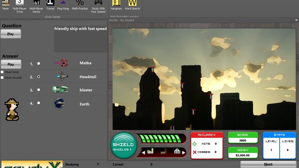The height and width of the screenshot is (168, 299).
Task: Play the Answer audio
Action: pyautogui.click(x=11, y=64)
